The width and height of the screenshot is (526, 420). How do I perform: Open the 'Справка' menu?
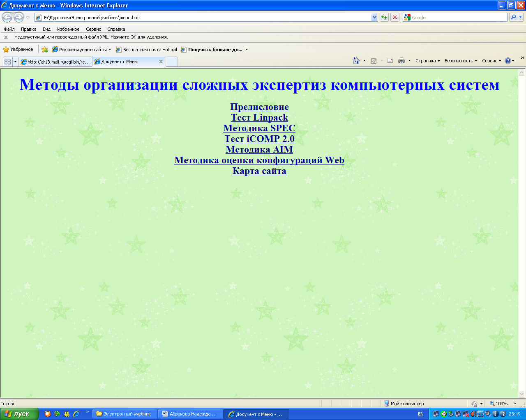tap(116, 29)
